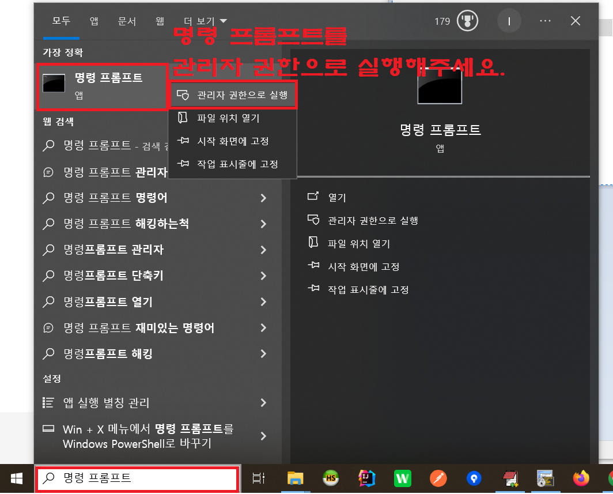Close the search panel
Viewport: 613px width, 494px height.
[575, 21]
